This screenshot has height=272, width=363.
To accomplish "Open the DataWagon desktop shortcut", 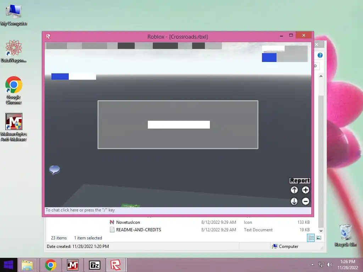I will 14,51.
